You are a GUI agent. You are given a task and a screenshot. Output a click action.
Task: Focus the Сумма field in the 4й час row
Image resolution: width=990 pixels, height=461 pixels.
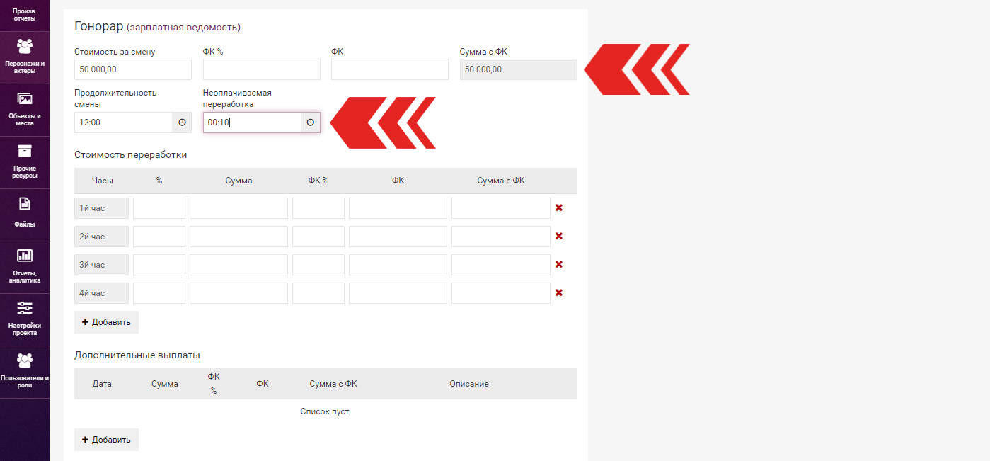coord(238,293)
